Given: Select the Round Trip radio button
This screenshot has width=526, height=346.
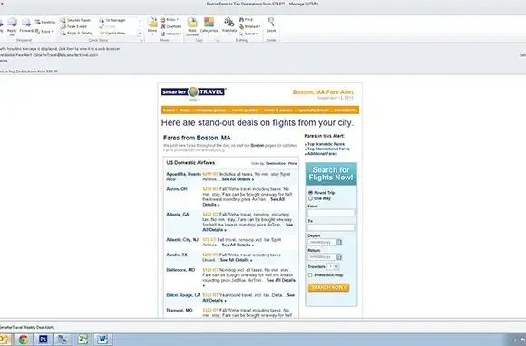Looking at the screenshot, I should pos(310,193).
